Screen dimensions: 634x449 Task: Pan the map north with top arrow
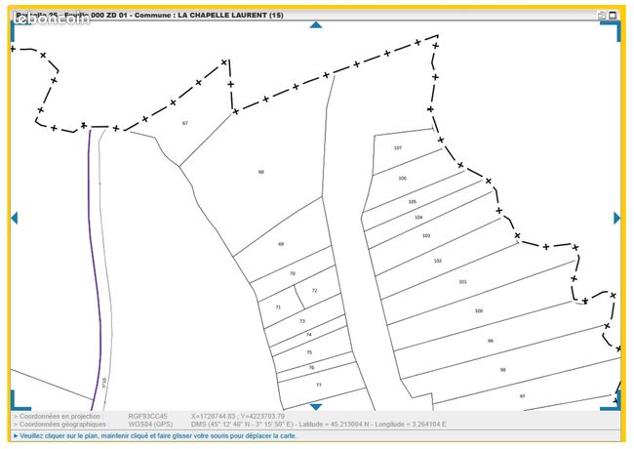pyautogui.click(x=316, y=25)
